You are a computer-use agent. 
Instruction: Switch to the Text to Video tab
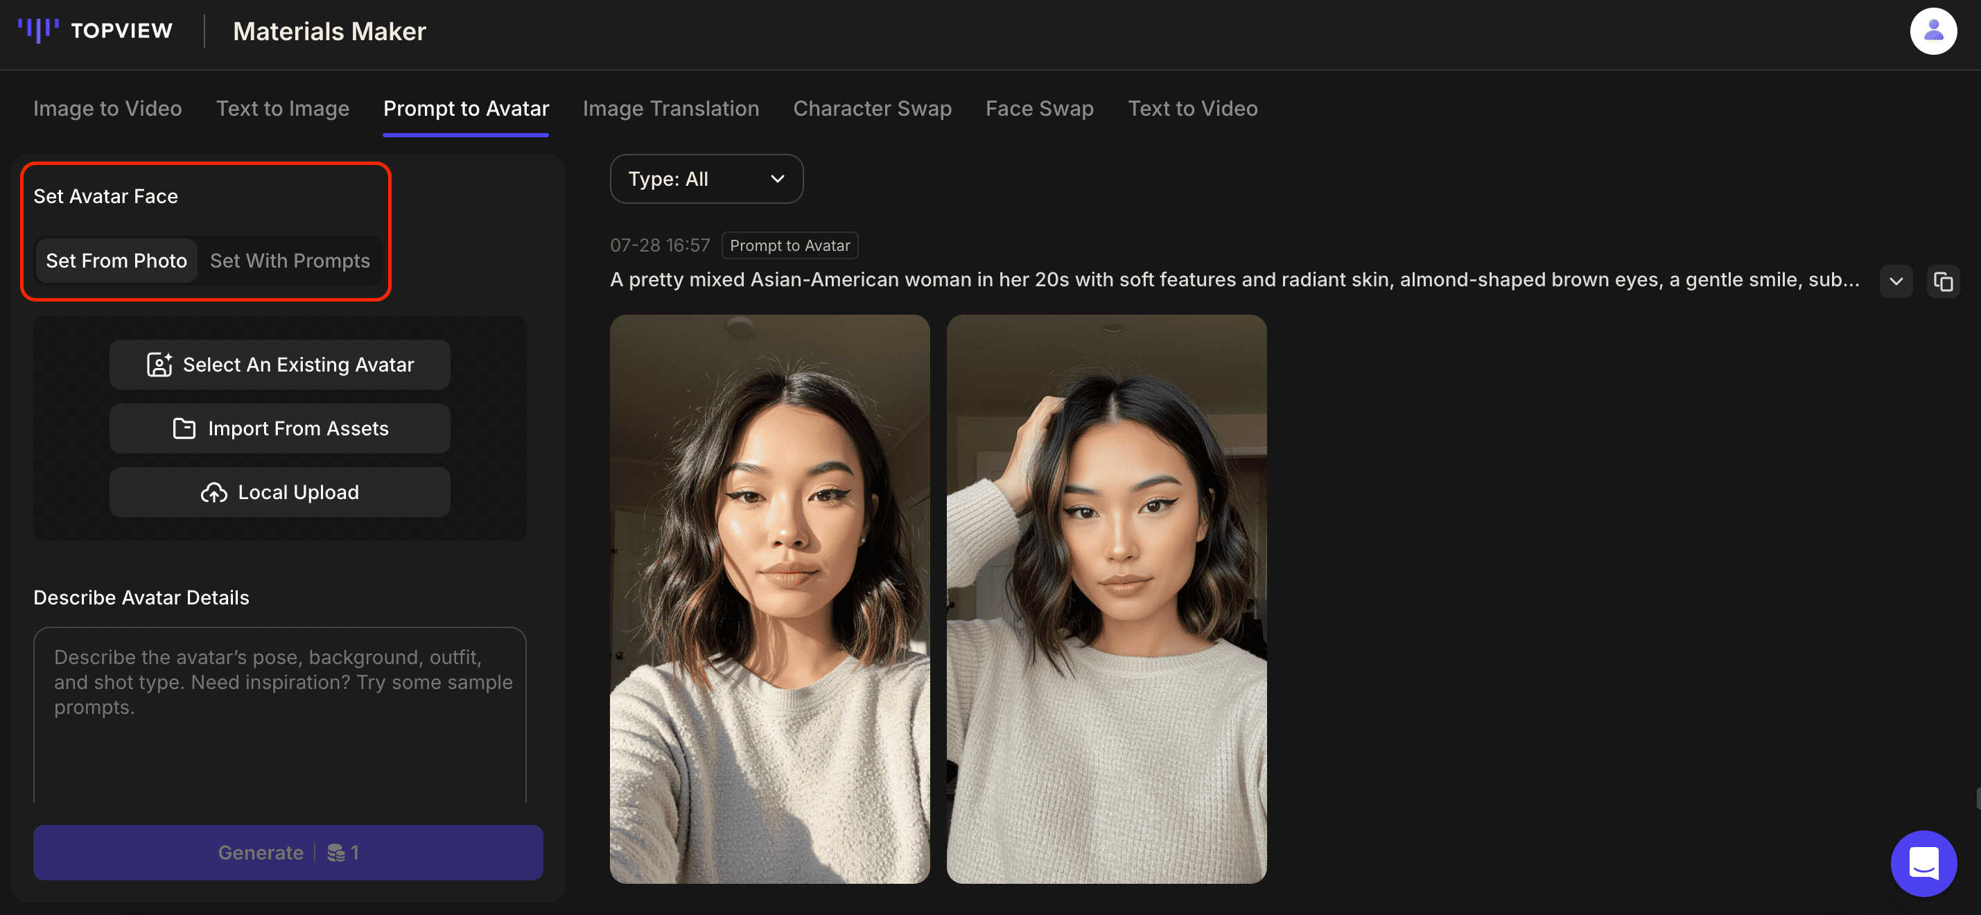1193,108
